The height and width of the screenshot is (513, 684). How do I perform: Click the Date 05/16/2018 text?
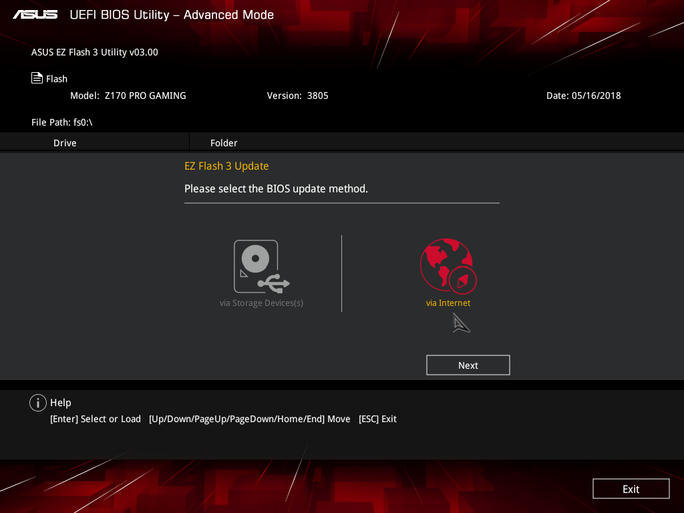[x=583, y=96]
